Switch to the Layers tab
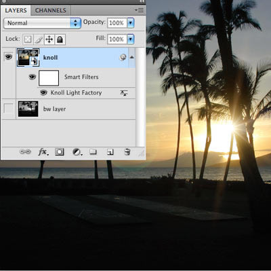271x271 pixels. point(16,10)
